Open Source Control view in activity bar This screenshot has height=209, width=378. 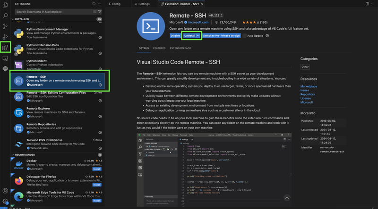pos(5,26)
